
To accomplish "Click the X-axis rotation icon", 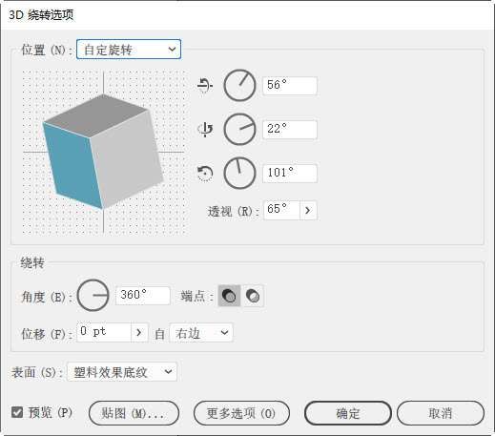I will [205, 85].
